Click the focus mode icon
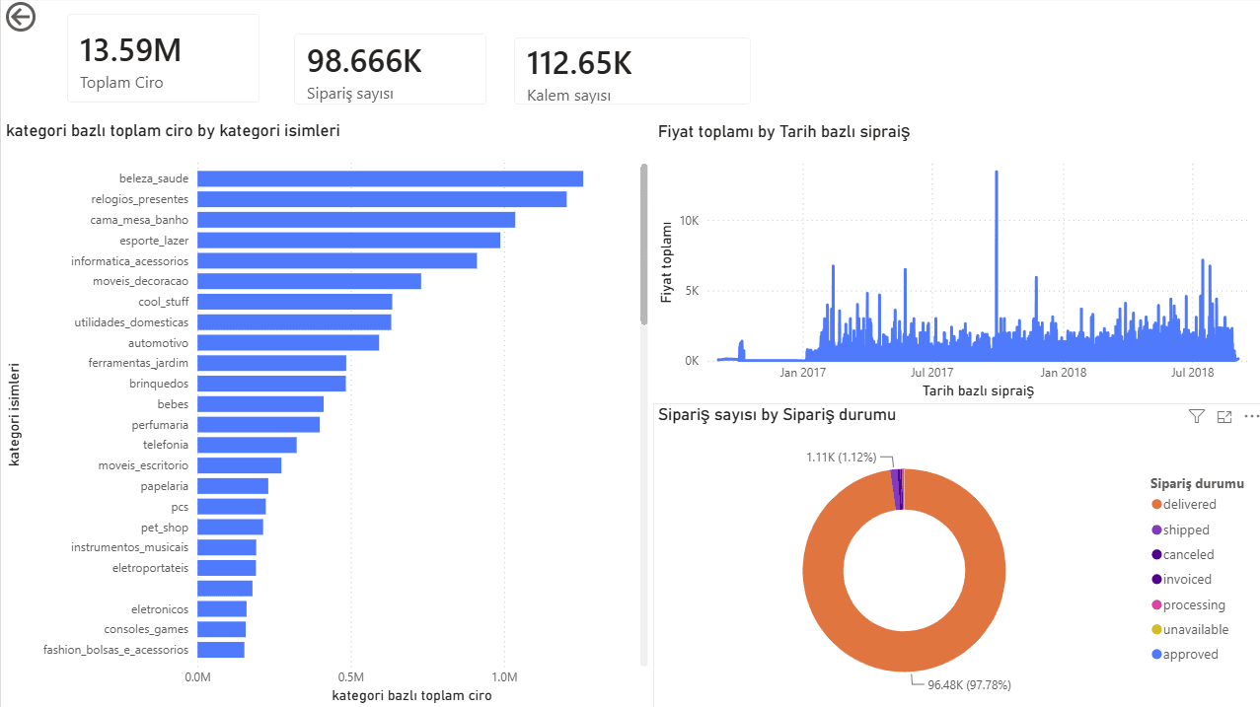The height and width of the screenshot is (707, 1260). (1224, 417)
